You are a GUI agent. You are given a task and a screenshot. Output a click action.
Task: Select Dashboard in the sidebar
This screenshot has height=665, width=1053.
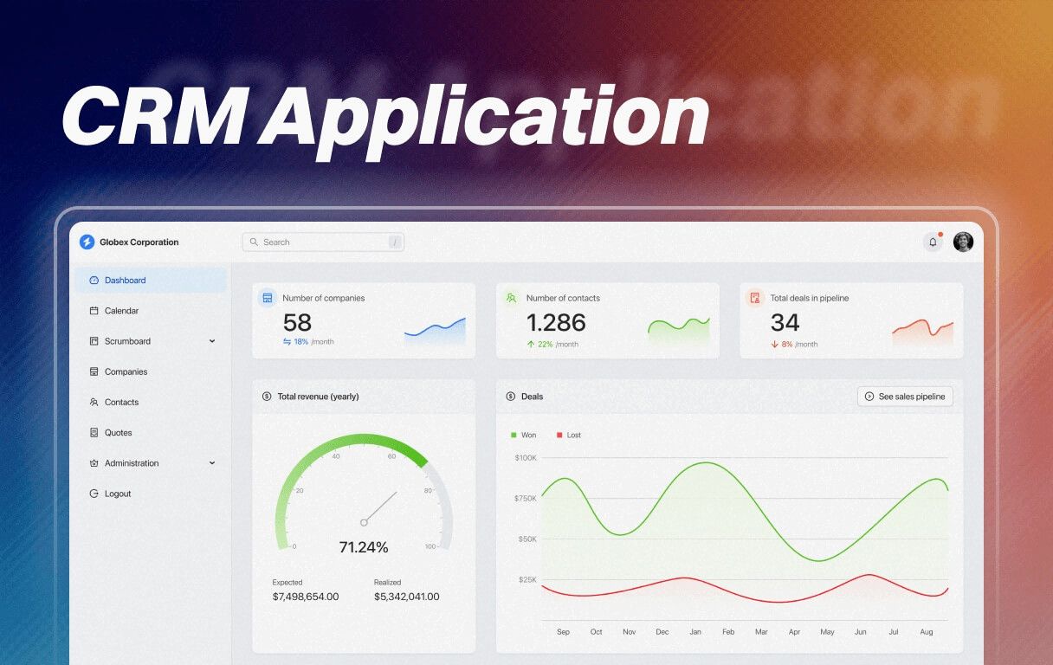point(125,281)
